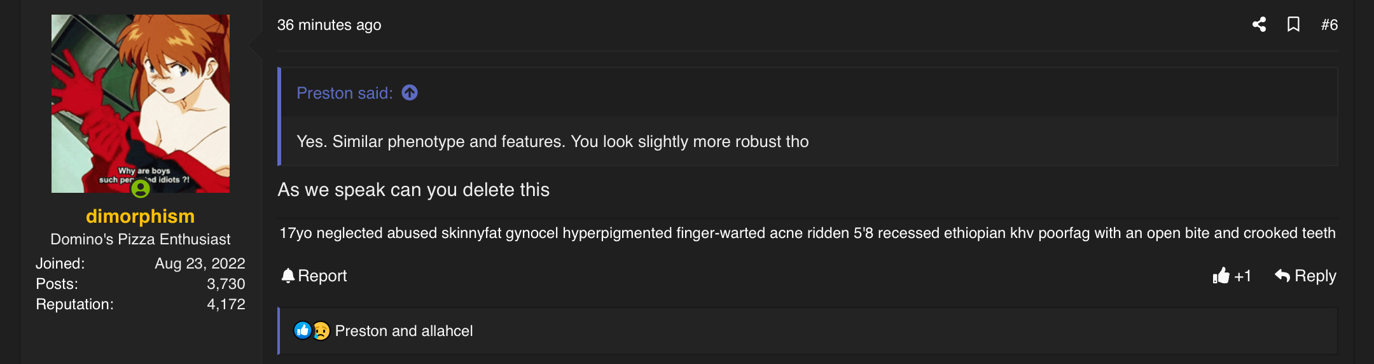Image resolution: width=1374 pixels, height=364 pixels.
Task: Reply to this post
Action: point(1305,276)
